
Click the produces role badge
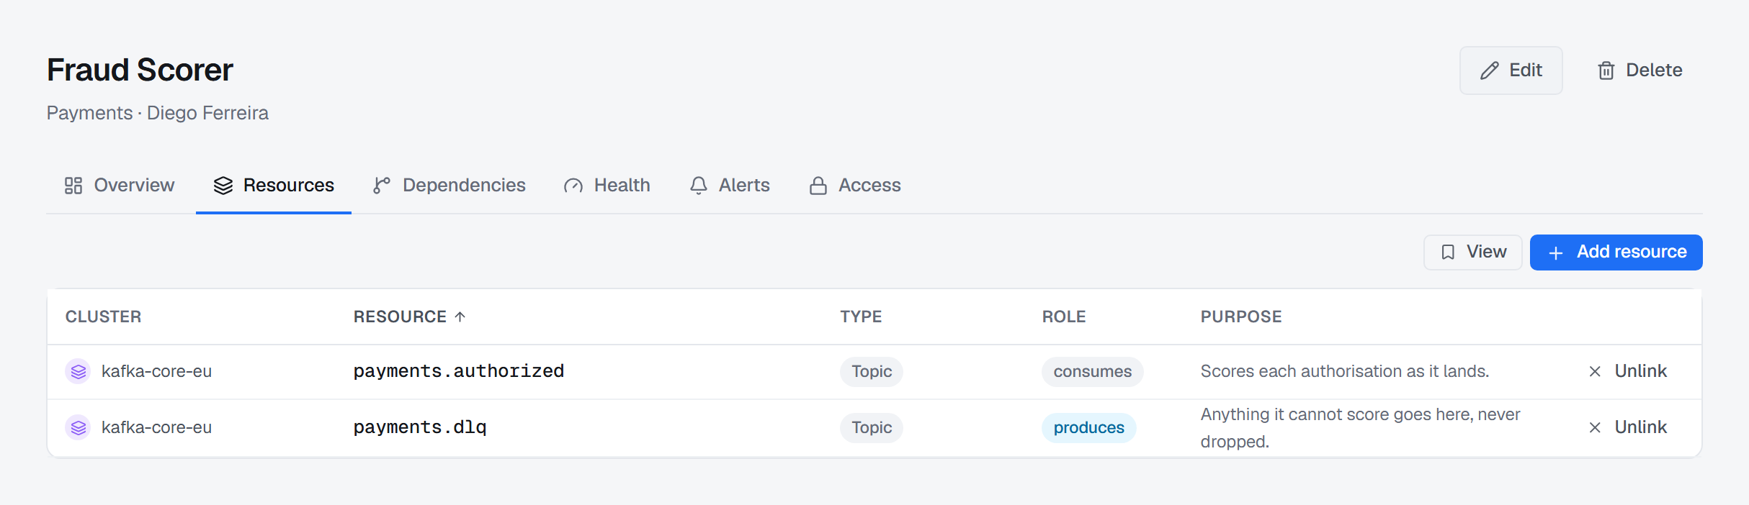[x=1088, y=427]
